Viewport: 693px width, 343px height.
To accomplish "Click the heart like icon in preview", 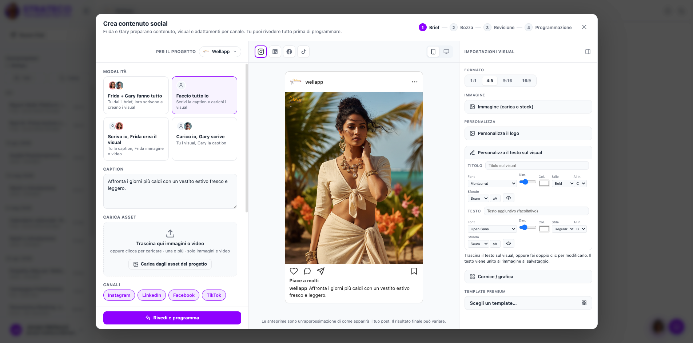I will [x=294, y=271].
